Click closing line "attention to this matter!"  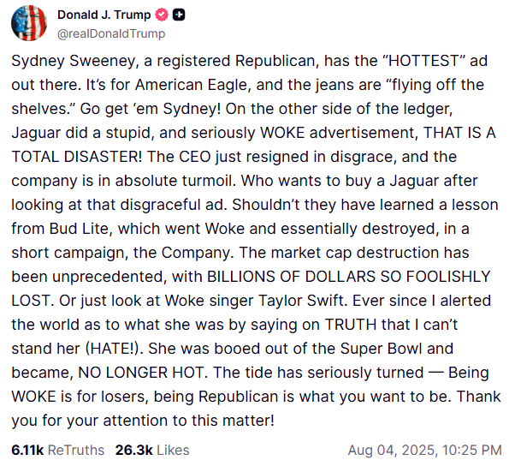point(188,421)
